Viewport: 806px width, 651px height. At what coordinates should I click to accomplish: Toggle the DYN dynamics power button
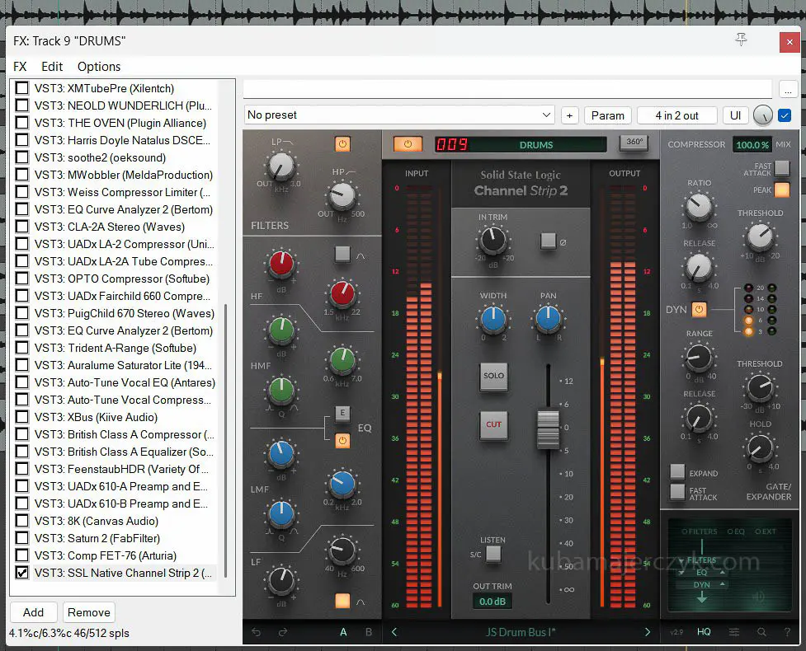[x=699, y=310]
